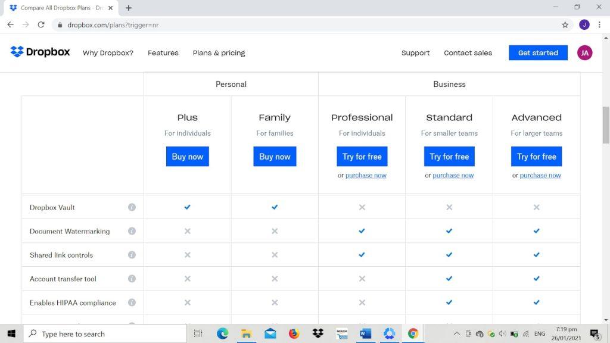Click the Enables HIPAA compliance label
610x343 pixels.
pos(73,303)
